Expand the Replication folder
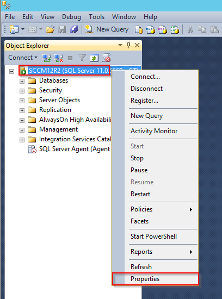The height and width of the screenshot is (299, 222). click(x=22, y=110)
